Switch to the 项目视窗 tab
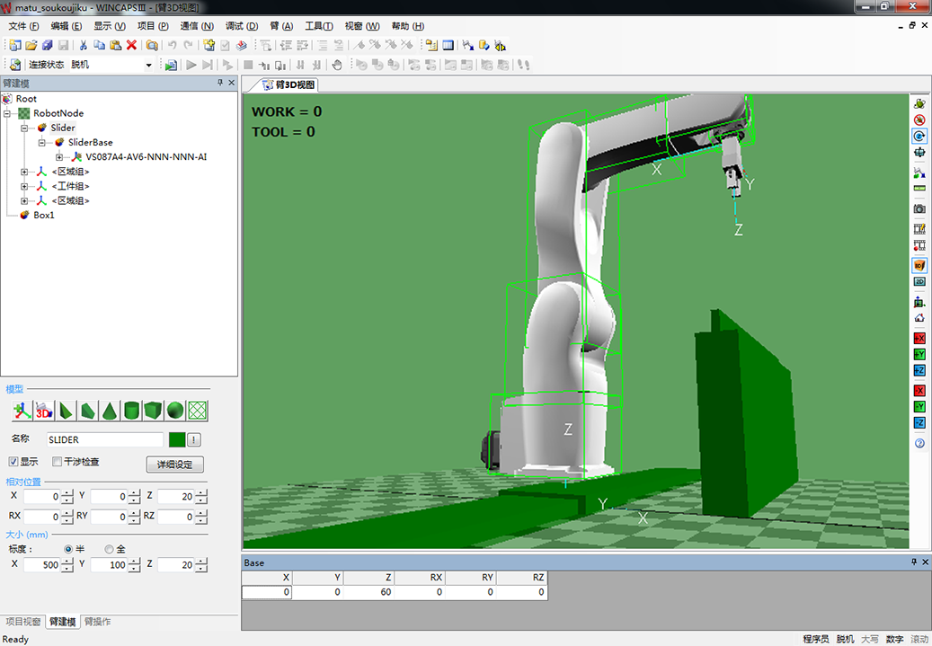932x646 pixels. 23,622
